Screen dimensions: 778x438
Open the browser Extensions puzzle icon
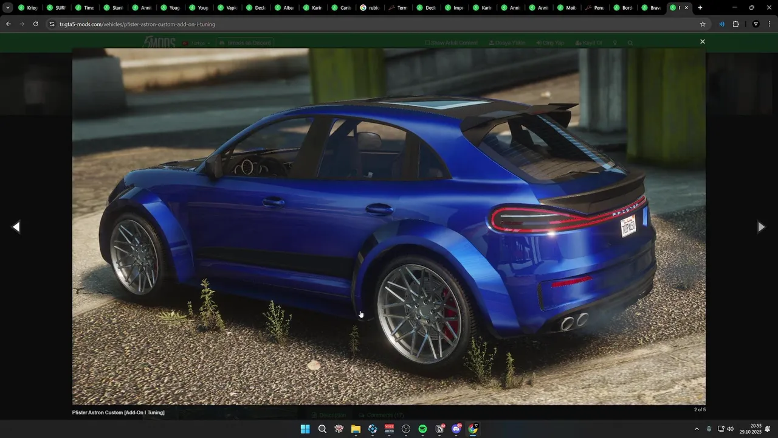[x=735, y=24]
